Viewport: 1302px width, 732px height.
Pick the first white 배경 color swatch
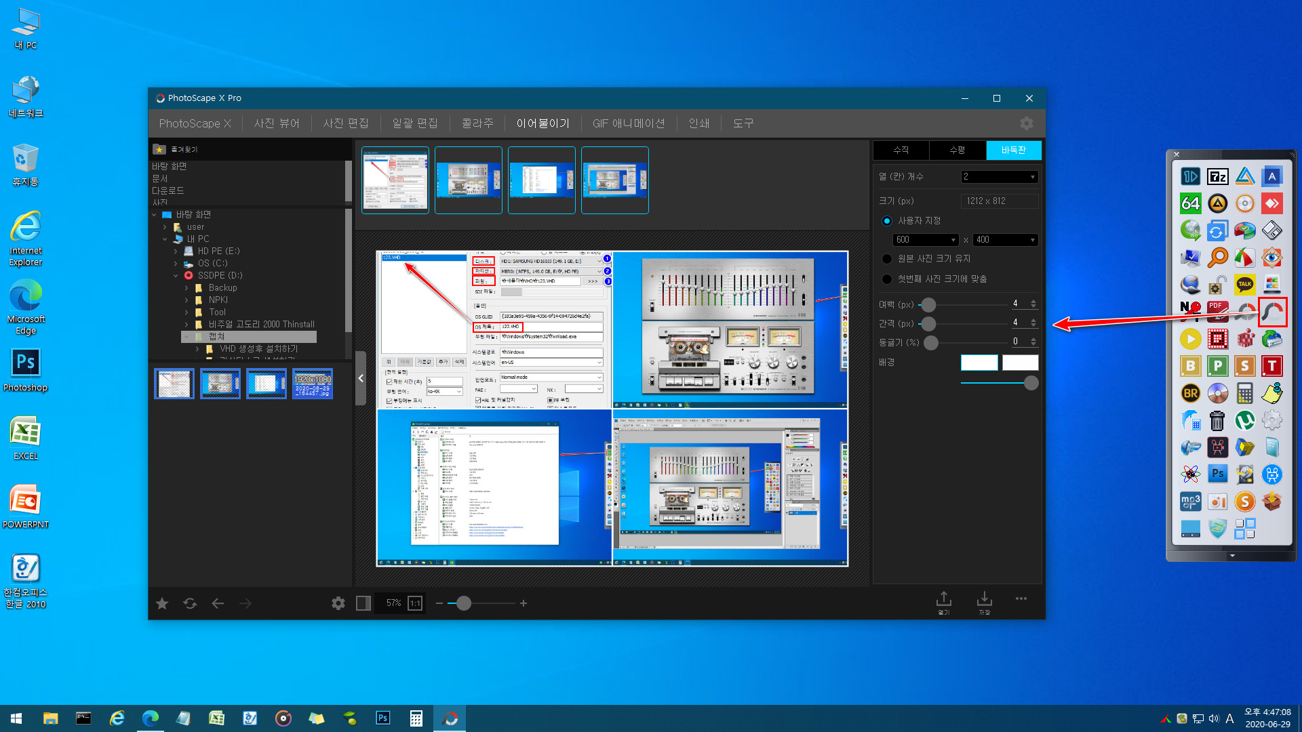tap(979, 363)
